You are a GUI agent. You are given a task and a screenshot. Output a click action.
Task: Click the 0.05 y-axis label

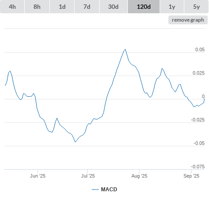pyautogui.click(x=200, y=49)
